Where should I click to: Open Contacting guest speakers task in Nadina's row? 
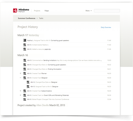pos(60,41)
